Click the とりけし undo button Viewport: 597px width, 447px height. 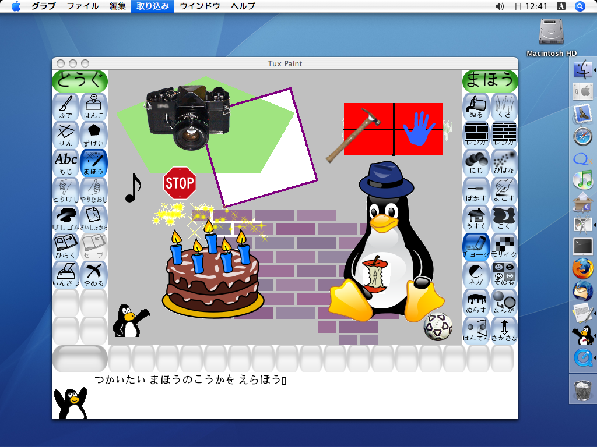pyautogui.click(x=66, y=191)
